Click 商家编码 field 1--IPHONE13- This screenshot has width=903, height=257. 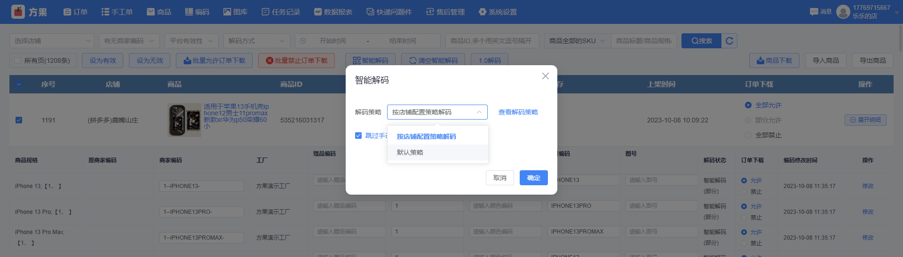point(202,186)
